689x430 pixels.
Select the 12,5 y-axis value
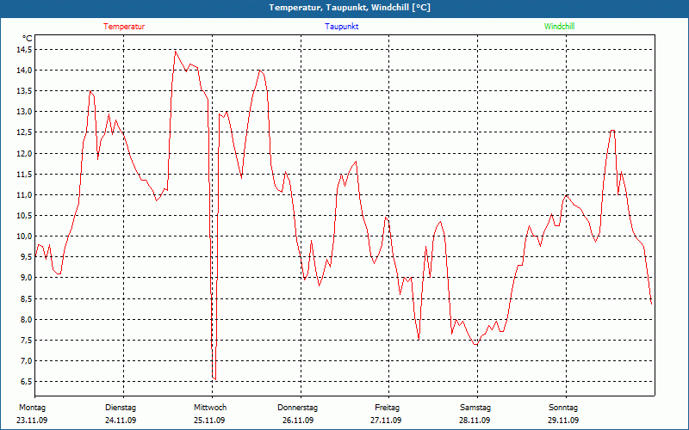pos(24,132)
